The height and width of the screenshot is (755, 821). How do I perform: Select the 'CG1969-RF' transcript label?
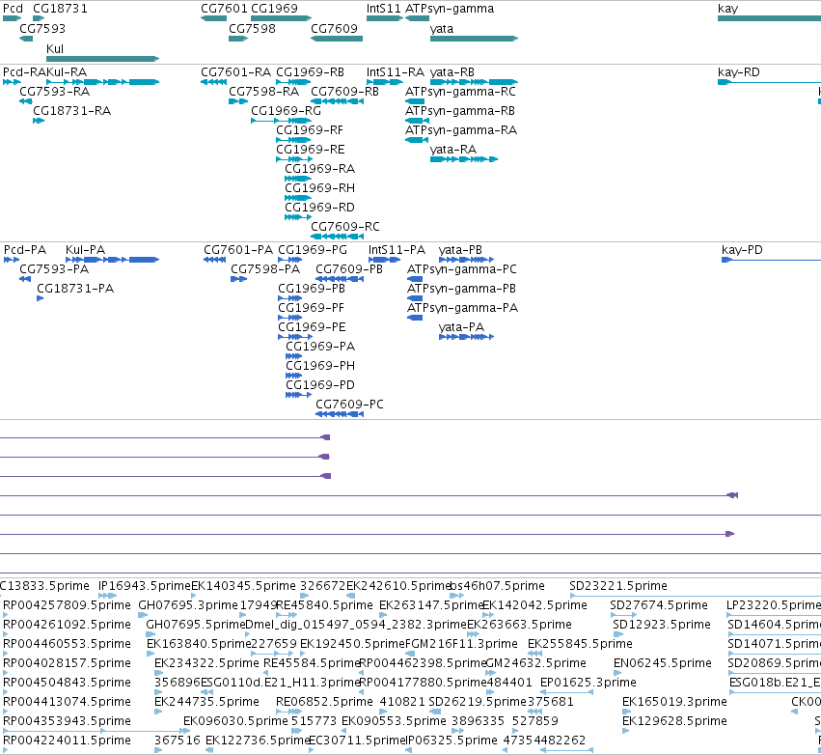310,130
